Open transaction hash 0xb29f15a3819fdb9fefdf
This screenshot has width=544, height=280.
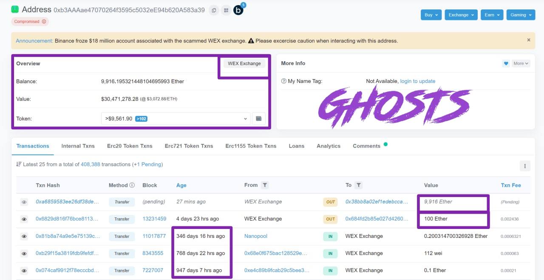[x=67, y=253]
